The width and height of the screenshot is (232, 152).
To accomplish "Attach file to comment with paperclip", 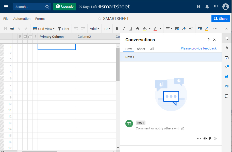I will 210,139.
